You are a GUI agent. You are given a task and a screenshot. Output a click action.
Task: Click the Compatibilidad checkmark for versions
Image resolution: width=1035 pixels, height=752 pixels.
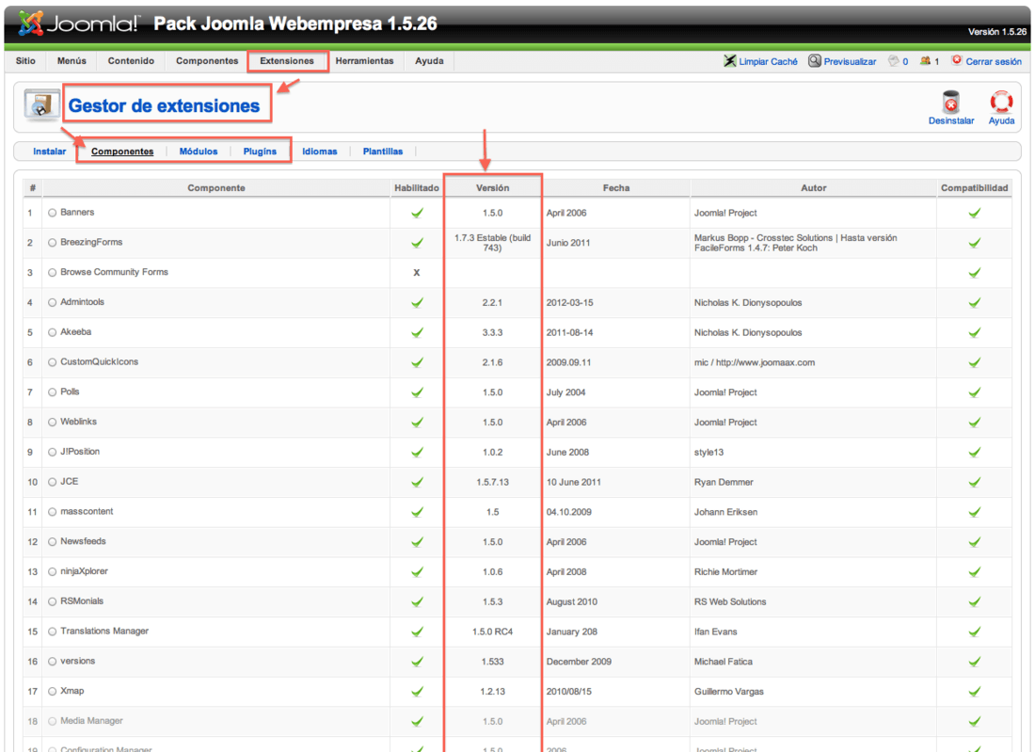pyautogui.click(x=974, y=662)
